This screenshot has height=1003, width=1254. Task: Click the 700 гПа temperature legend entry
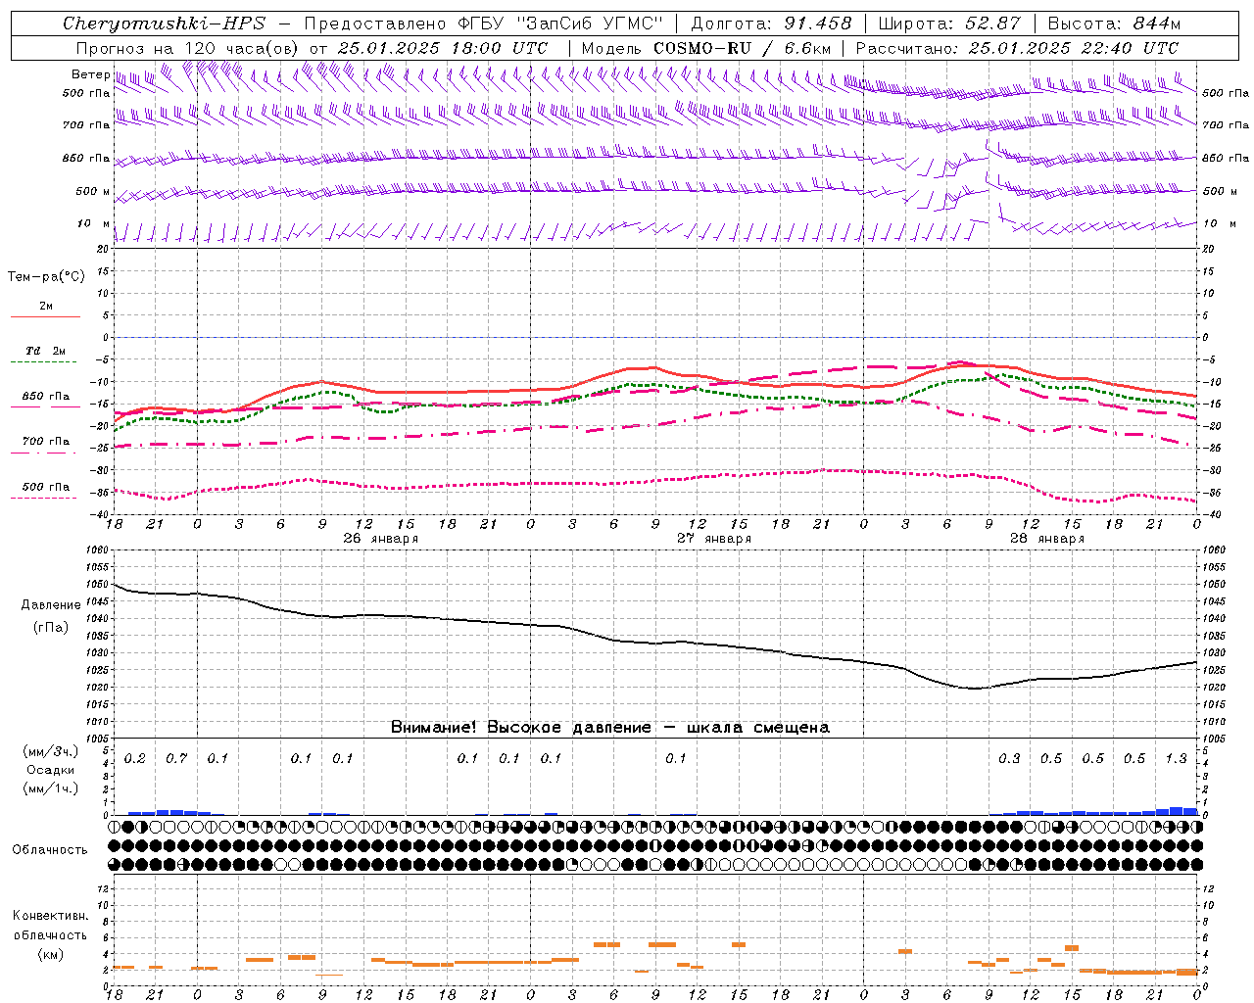pos(46,442)
